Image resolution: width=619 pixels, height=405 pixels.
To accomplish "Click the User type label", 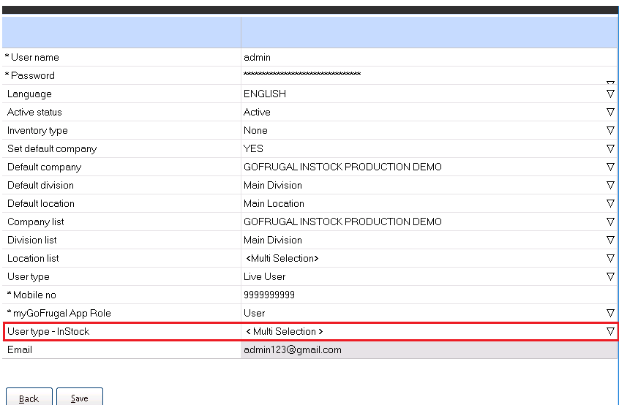I will (29, 277).
